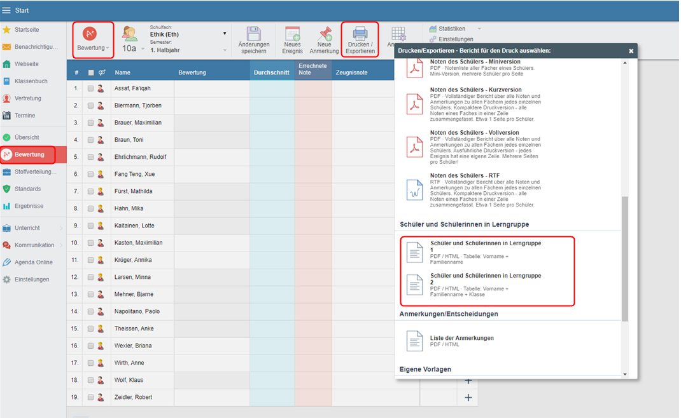681x418 pixels.
Task: Click Einstellungen link in the top toolbar
Action: pyautogui.click(x=455, y=39)
